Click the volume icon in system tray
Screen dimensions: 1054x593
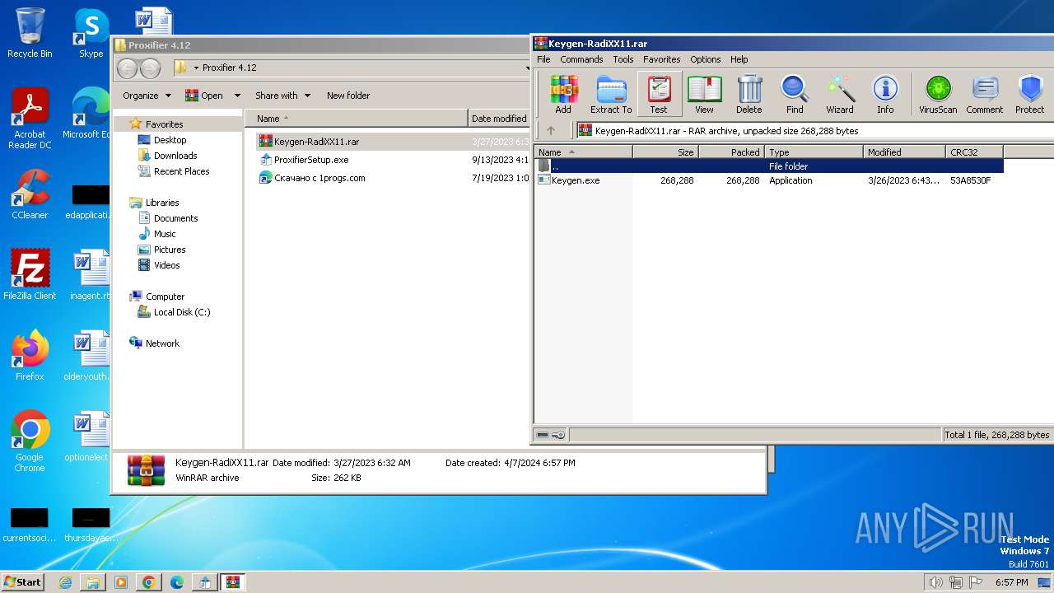[x=935, y=582]
